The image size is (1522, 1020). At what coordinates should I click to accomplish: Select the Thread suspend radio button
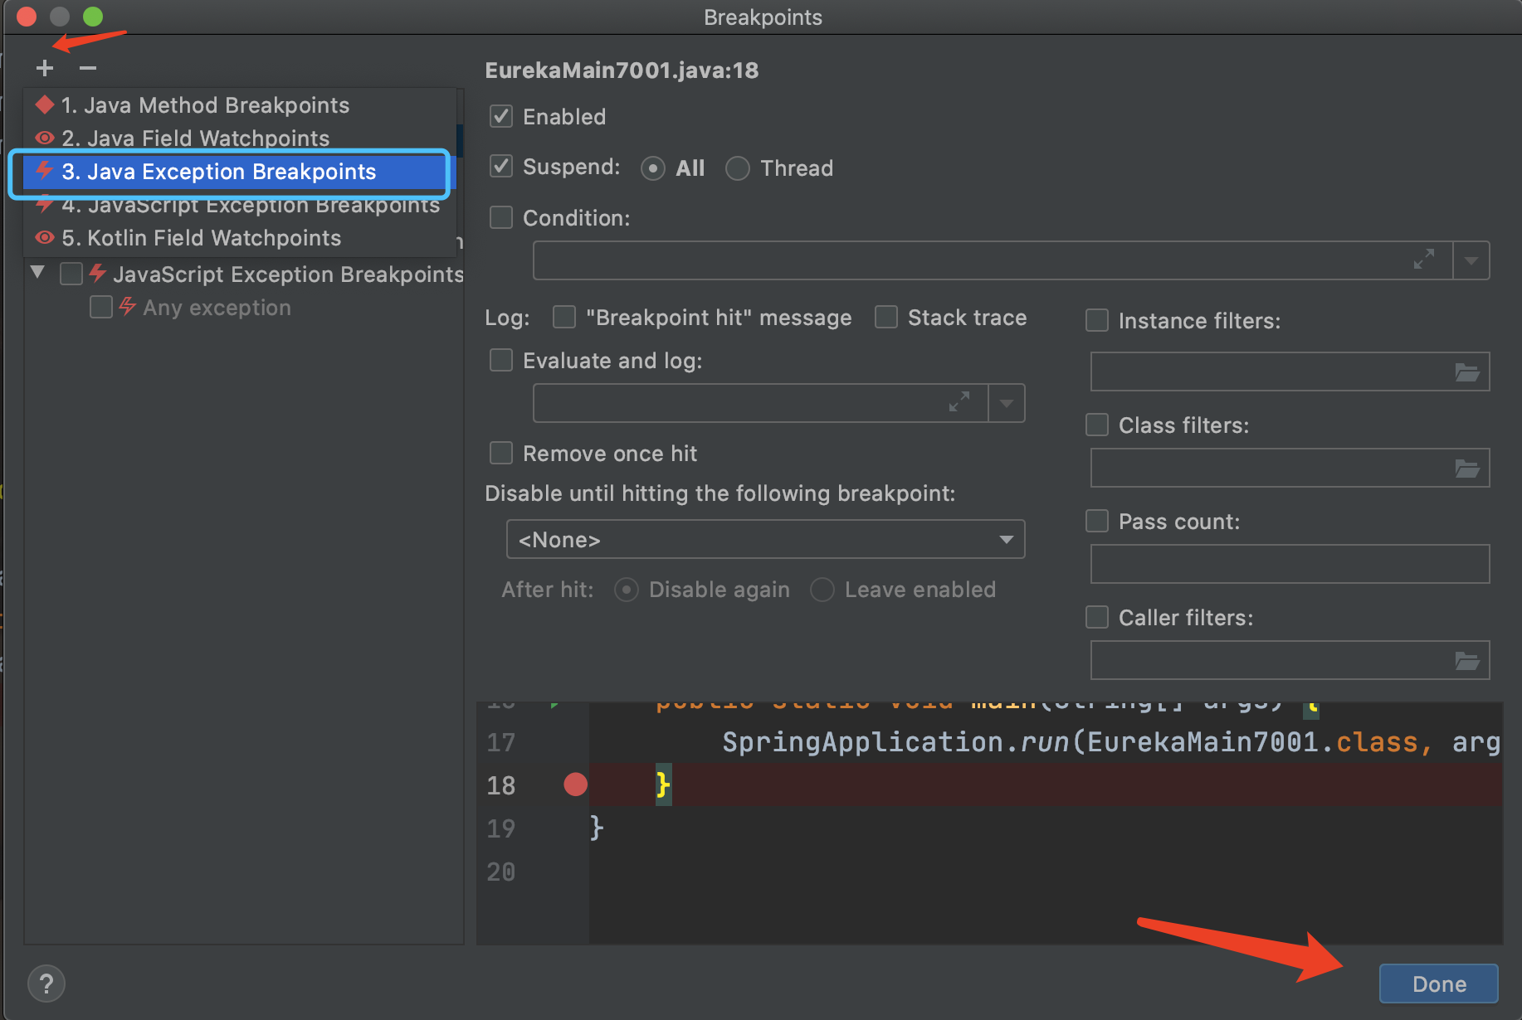737,168
